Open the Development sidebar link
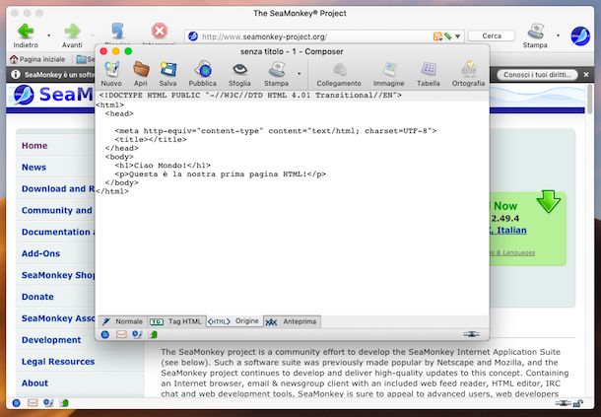This screenshot has height=417, width=601. (x=51, y=340)
